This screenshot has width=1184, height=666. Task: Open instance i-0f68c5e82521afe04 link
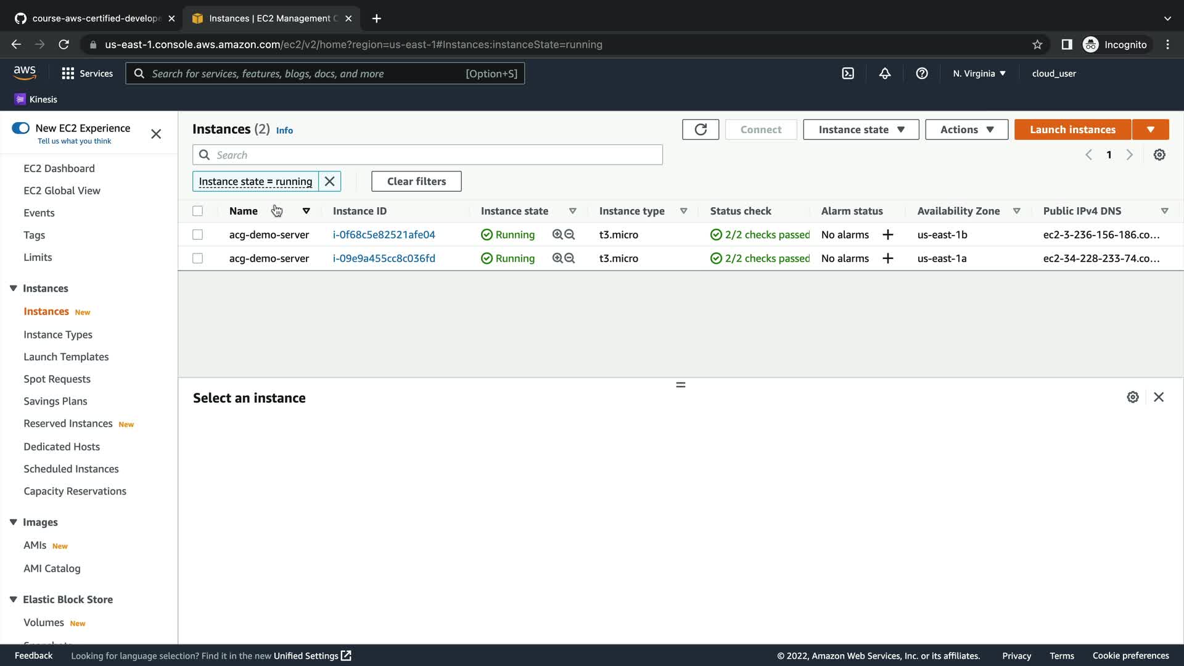[x=384, y=235]
